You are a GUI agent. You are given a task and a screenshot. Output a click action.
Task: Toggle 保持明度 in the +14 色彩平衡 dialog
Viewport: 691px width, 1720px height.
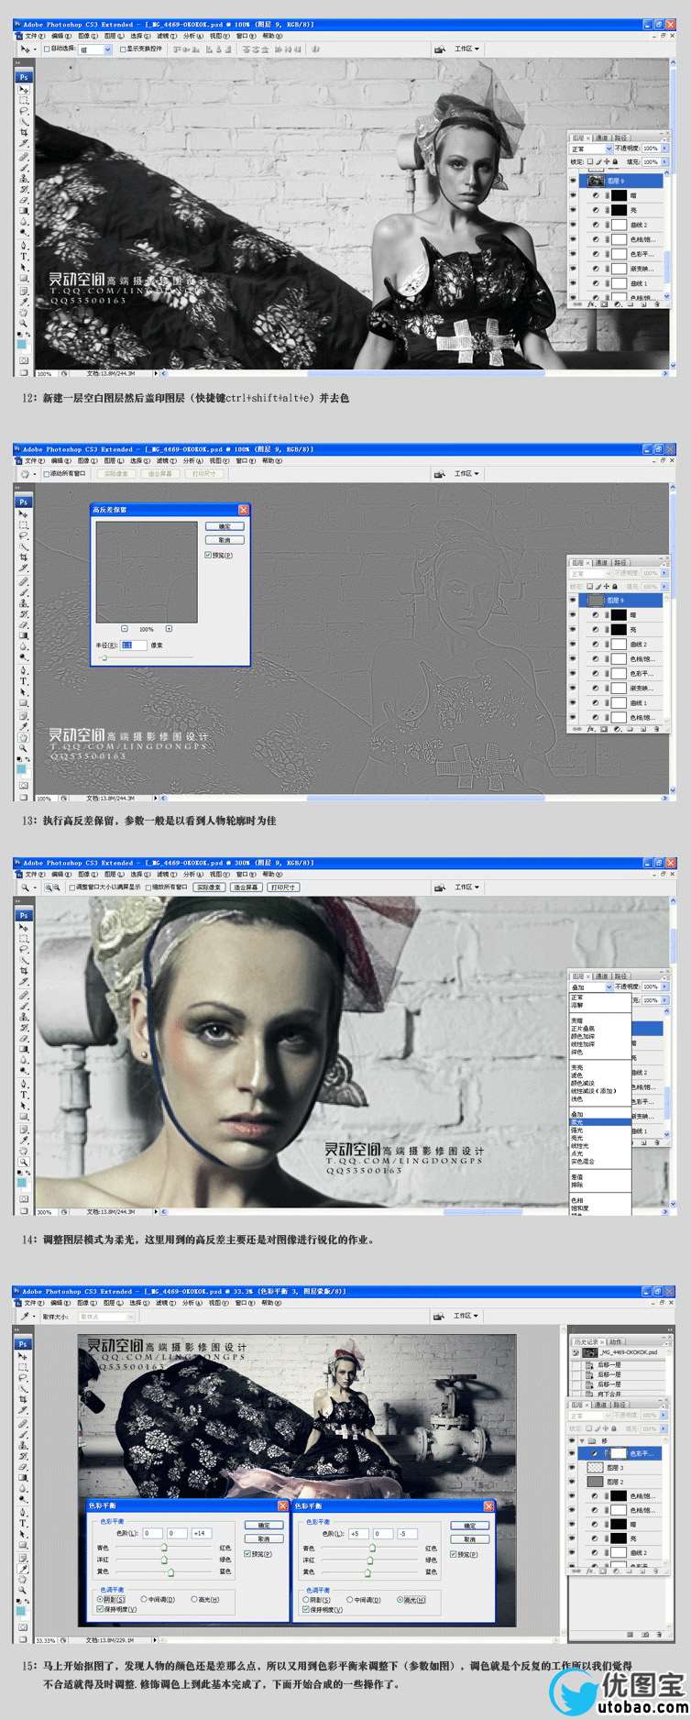pos(100,1609)
